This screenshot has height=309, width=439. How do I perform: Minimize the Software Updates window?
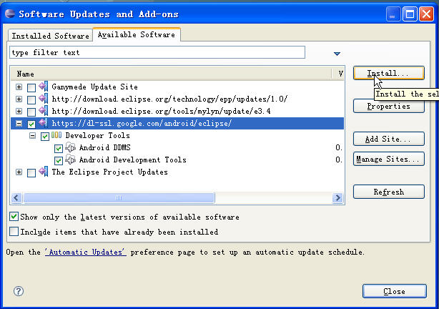click(x=393, y=14)
